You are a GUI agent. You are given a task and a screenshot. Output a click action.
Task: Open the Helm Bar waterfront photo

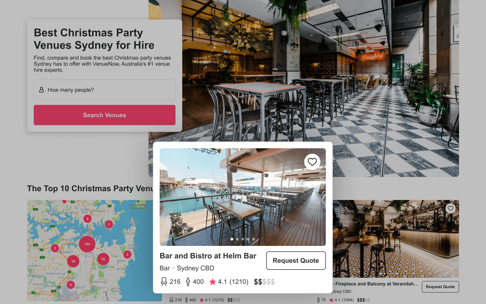[243, 197]
